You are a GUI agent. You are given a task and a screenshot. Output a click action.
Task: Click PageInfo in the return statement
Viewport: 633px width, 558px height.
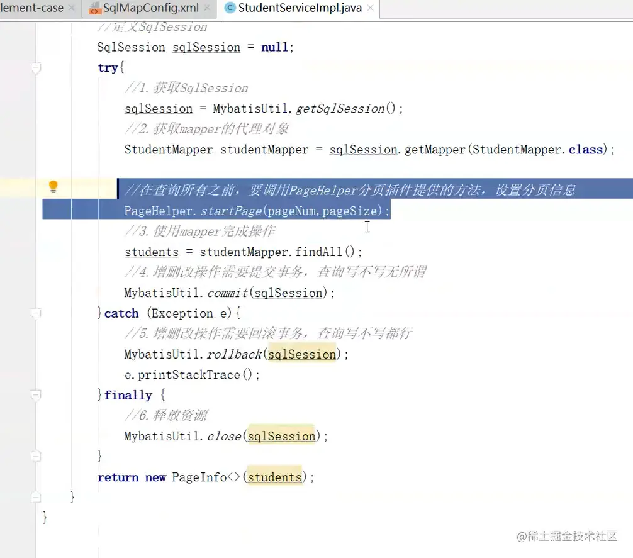pos(199,477)
